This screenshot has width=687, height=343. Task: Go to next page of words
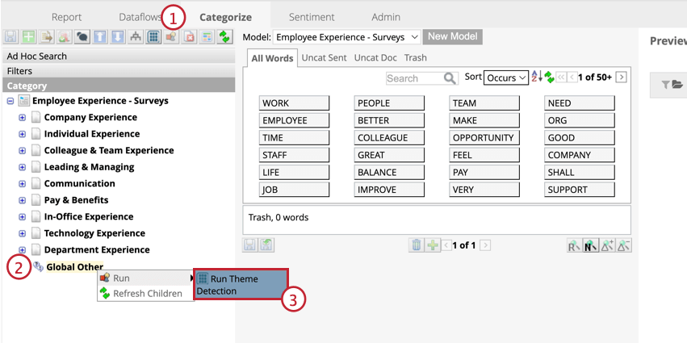(x=621, y=77)
